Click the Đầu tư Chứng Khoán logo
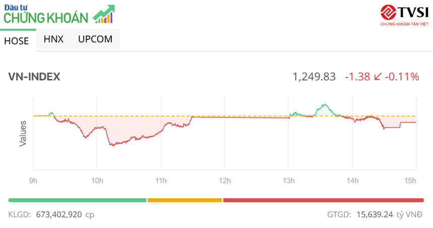 coord(48,14)
